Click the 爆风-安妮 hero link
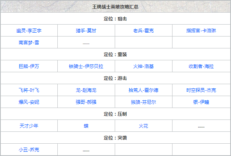Screen dimensions: 231x156 (x=29, y=102)
